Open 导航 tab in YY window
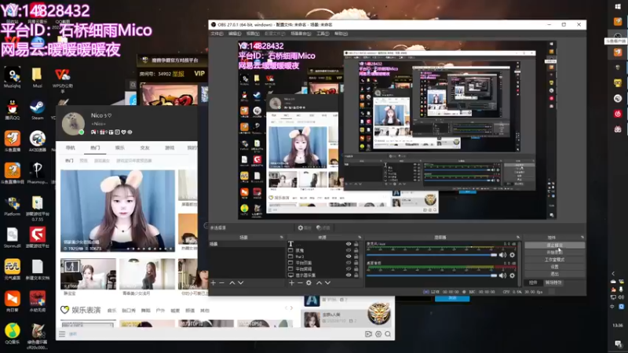 click(71, 147)
